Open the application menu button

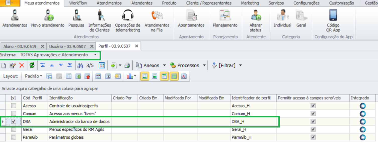coord(10,3)
